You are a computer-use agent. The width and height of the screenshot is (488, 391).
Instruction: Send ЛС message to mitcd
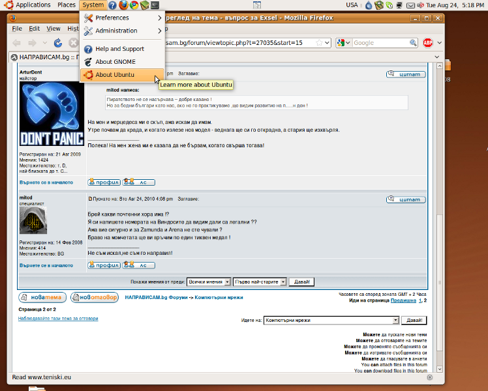tap(138, 265)
